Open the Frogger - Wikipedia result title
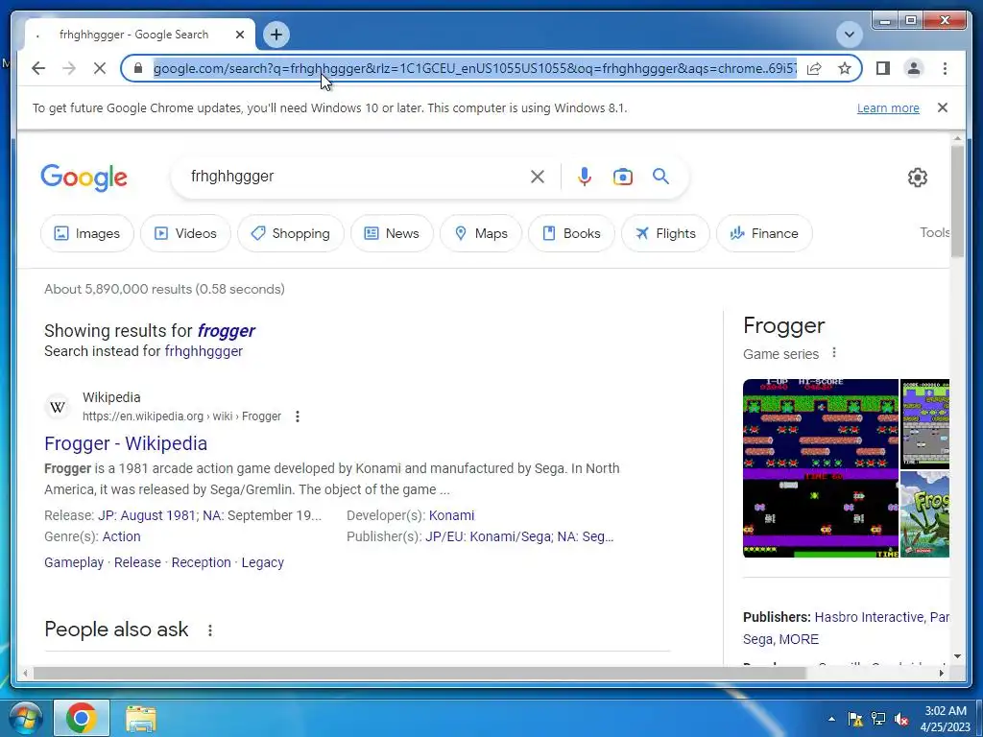 click(126, 443)
